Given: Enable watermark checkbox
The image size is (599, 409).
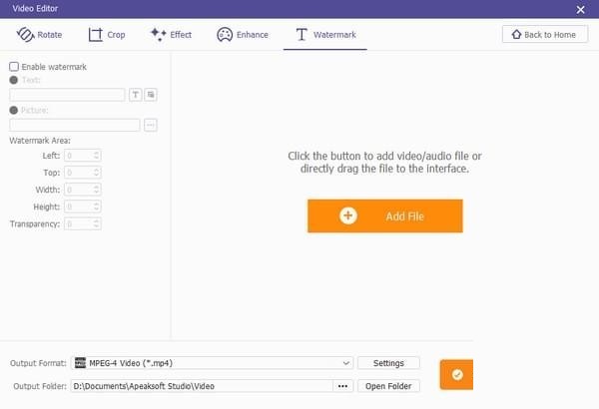Looking at the screenshot, I should 14,67.
